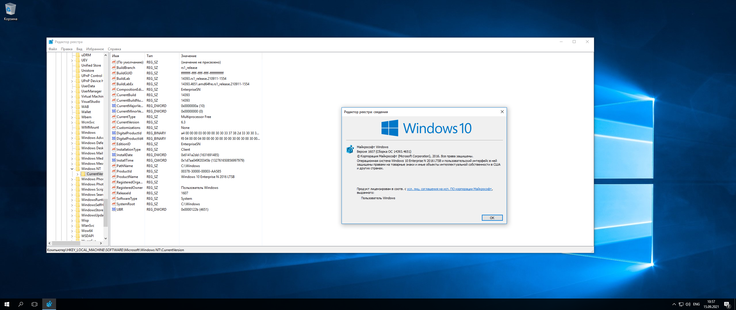Click the CurrentMajorVersionNumber DWORD icon
This screenshot has width=736, height=310.
click(x=114, y=106)
